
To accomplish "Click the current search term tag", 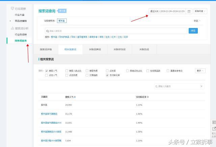I will point(62,21).
